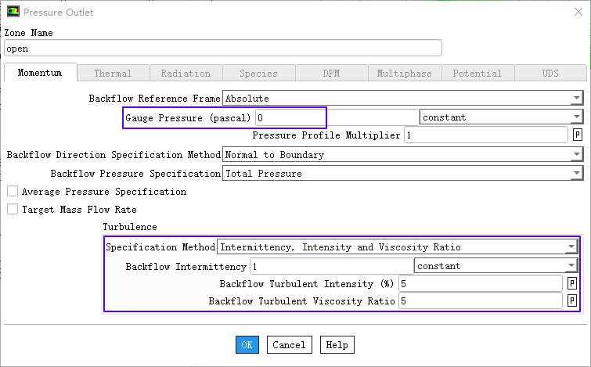Click the Zone Name text field
Image resolution: width=591 pixels, height=367 pixels.
(223, 49)
